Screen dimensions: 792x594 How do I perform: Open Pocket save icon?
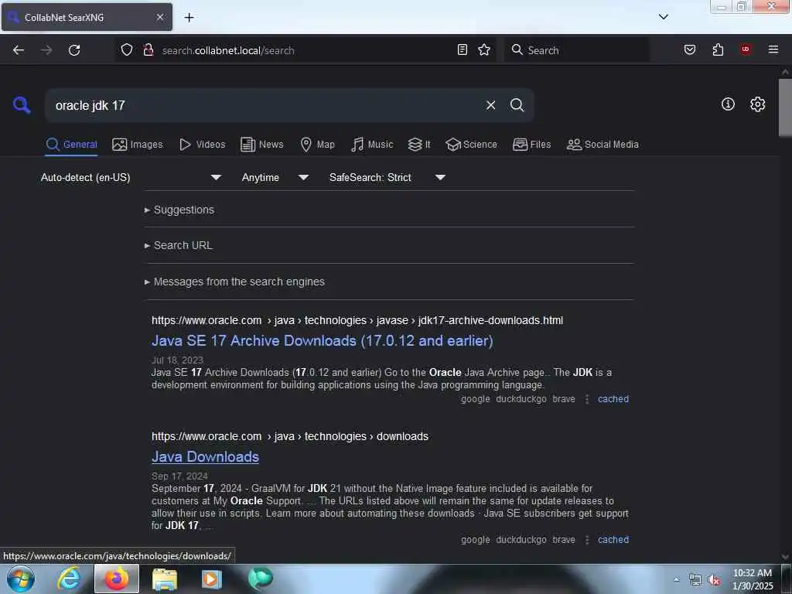689,49
